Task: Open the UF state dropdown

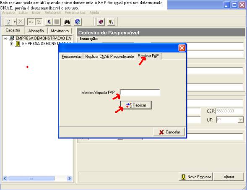Action: tap(241, 120)
